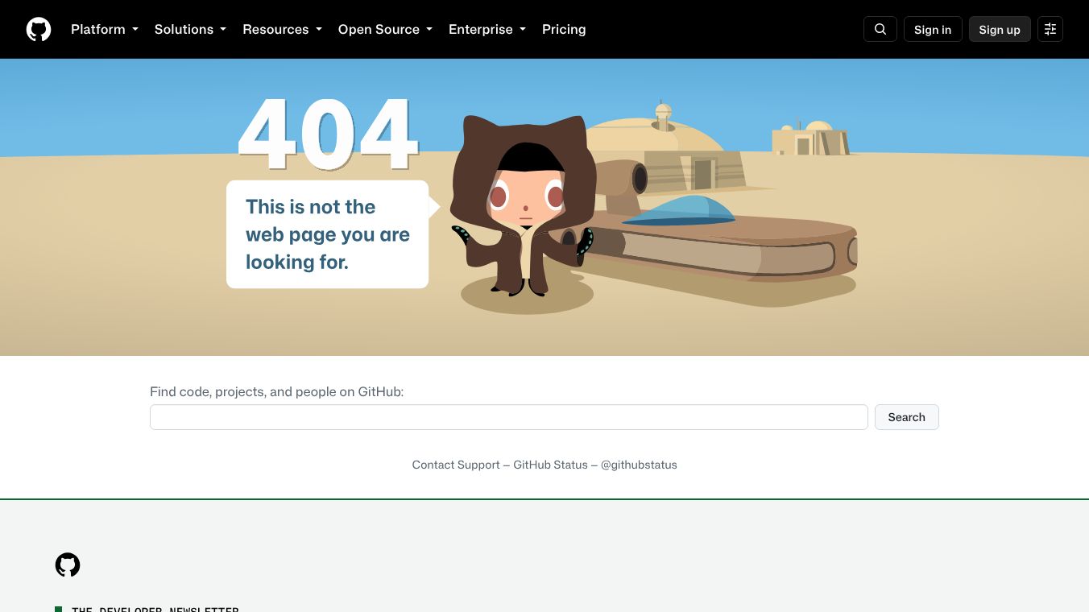Viewport: 1089px width, 612px height.
Task: Expand the Platform menu
Action: tap(105, 29)
